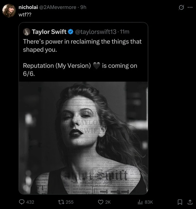Click the 9h post timestamp
The width and height of the screenshot is (196, 209).
pos(83,7)
